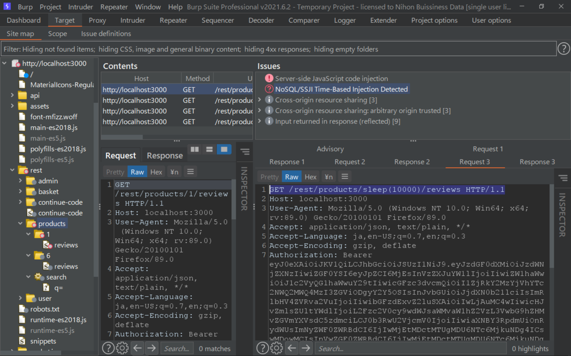Viewport: 571px width, 356px height.
Task: Click info icon of Input returned in response
Action: click(x=269, y=121)
